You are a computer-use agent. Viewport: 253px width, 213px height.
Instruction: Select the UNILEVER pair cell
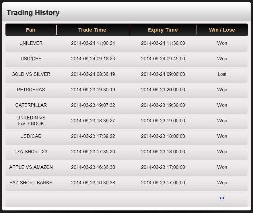click(31, 43)
